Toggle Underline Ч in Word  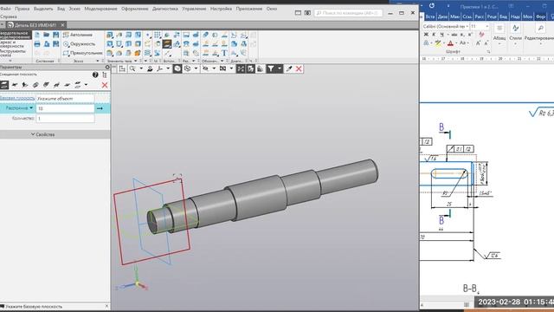click(x=441, y=35)
